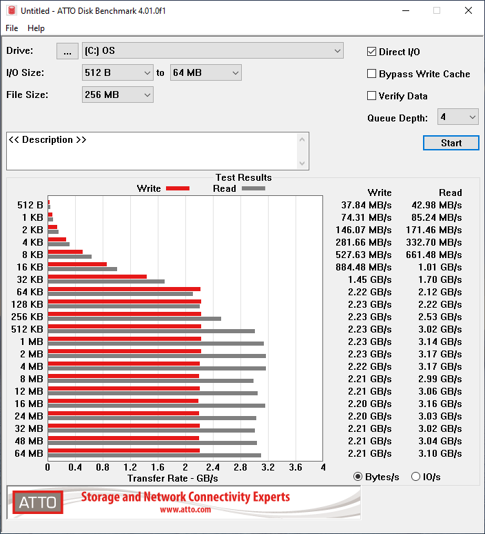Click the Description scrollbar up arrow
The width and height of the screenshot is (485, 534).
[x=302, y=139]
